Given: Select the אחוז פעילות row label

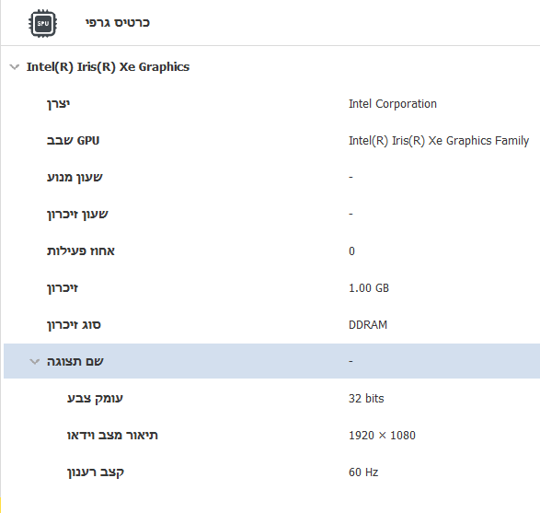Looking at the screenshot, I should (81, 251).
